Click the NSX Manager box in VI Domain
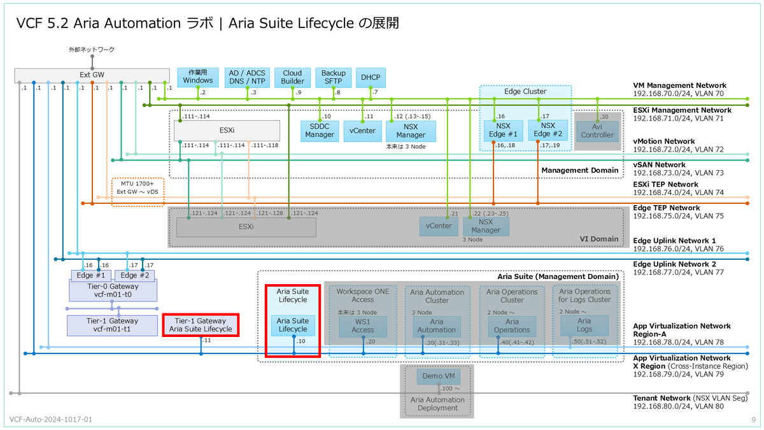Screen dimensions: 764x430 (486, 226)
